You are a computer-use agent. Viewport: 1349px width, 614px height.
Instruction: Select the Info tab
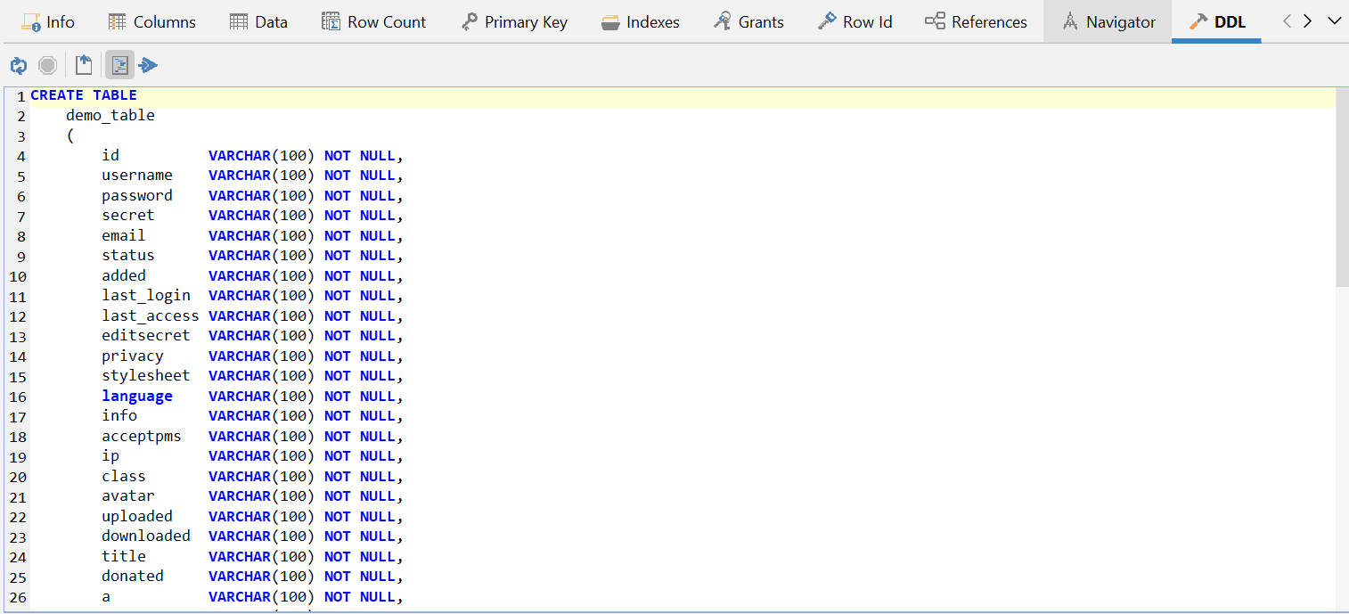(x=48, y=21)
